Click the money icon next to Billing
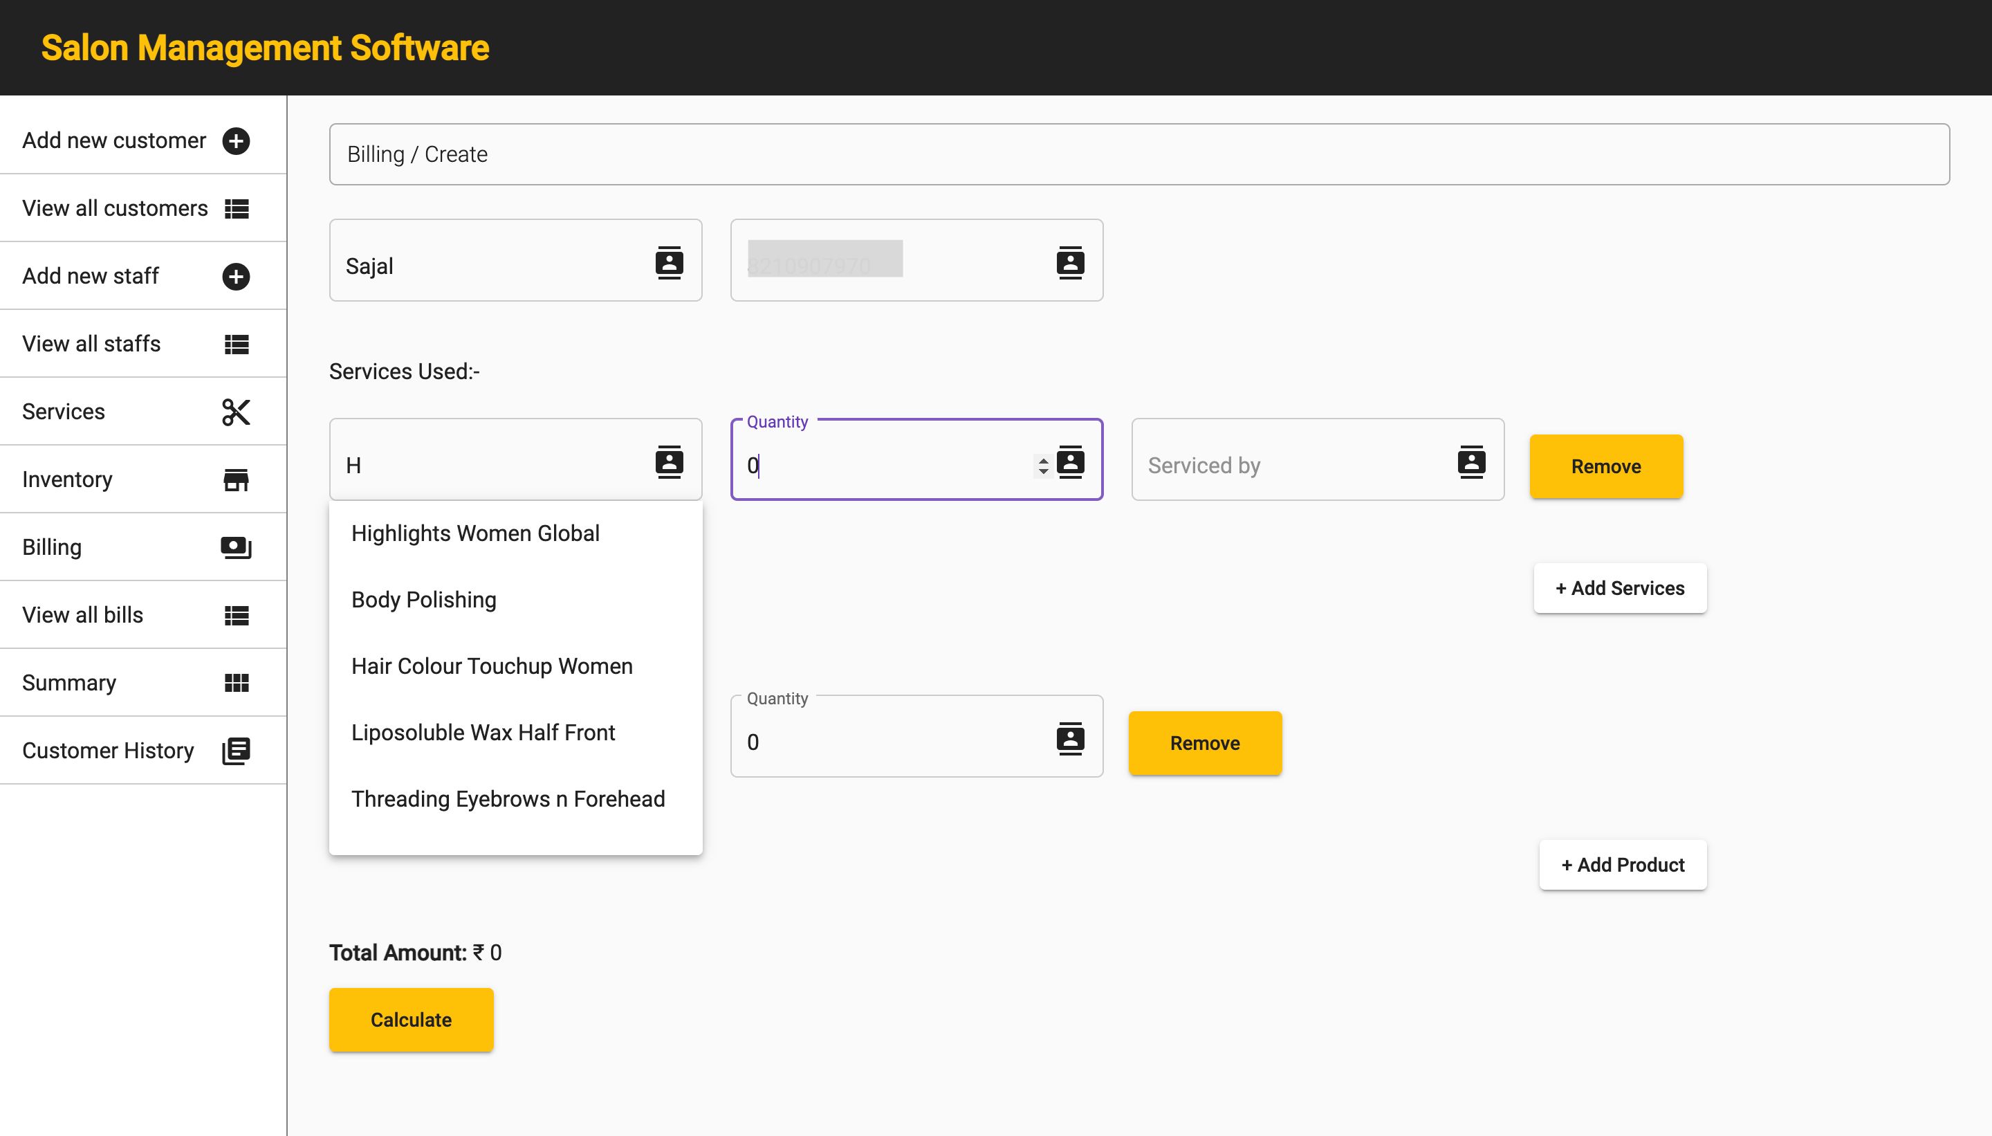The image size is (1992, 1136). tap(236, 548)
